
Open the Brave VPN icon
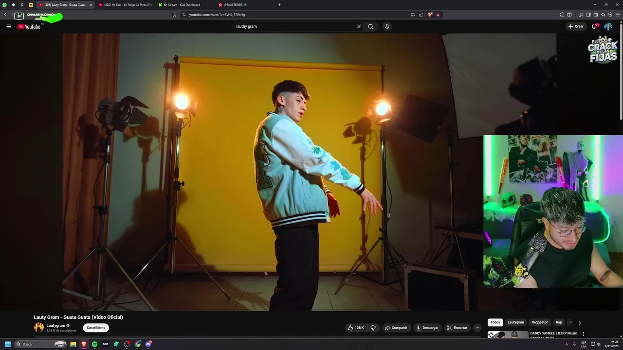pos(610,15)
